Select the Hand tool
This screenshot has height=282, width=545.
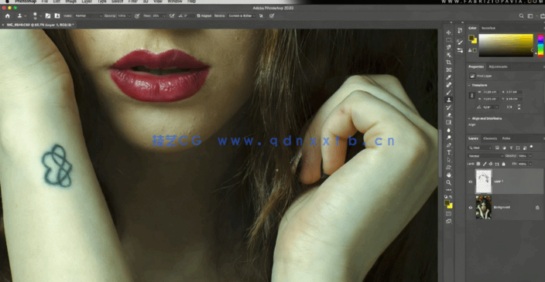point(449,175)
